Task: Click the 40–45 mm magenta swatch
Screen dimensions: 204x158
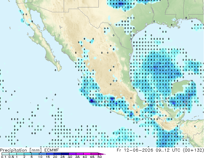Action: tap(87, 154)
